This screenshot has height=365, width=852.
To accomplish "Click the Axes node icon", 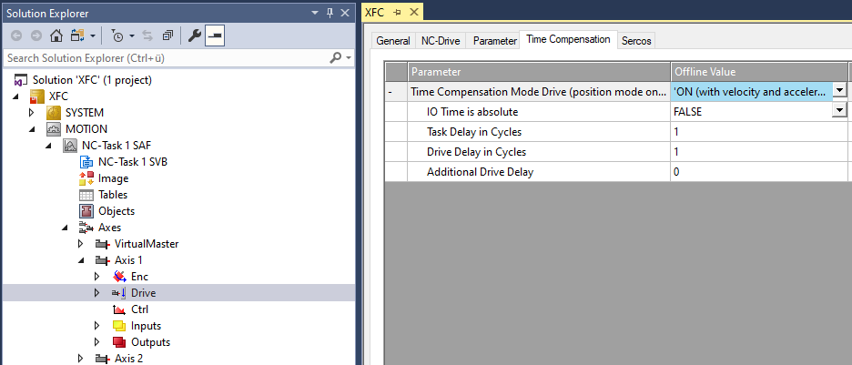I will (x=86, y=228).
